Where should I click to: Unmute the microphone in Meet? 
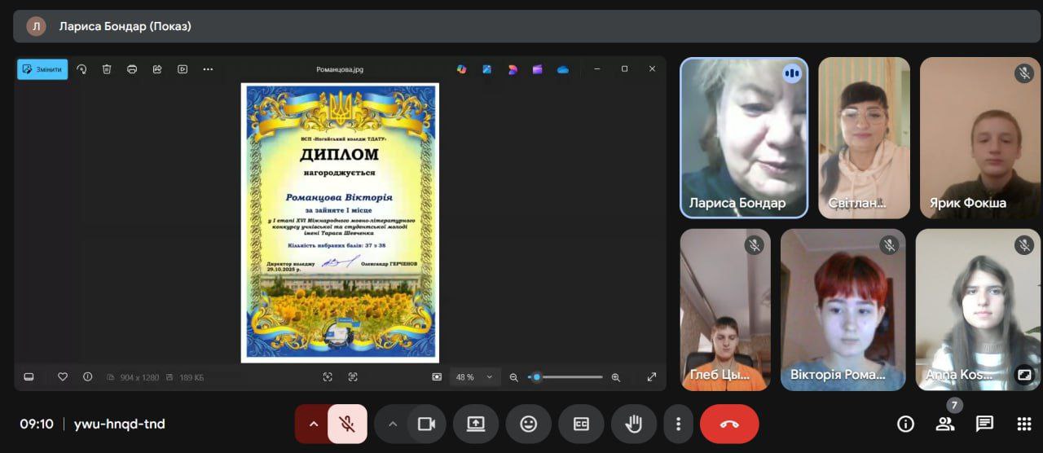pos(347,424)
